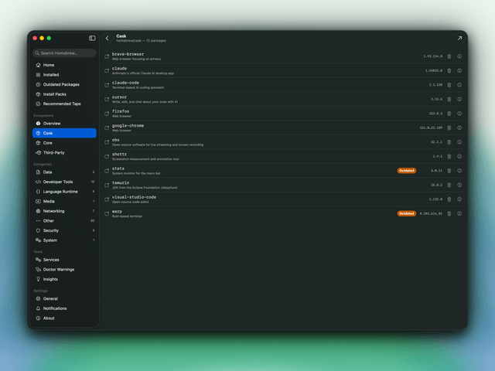
Task: Open the About page
Action: 64,318
